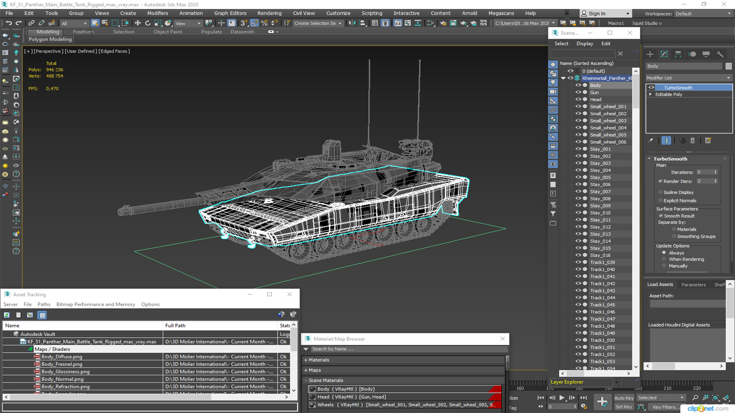The height and width of the screenshot is (413, 735).
Task: Open the Hierarchy command panel tab
Action: [x=678, y=54]
